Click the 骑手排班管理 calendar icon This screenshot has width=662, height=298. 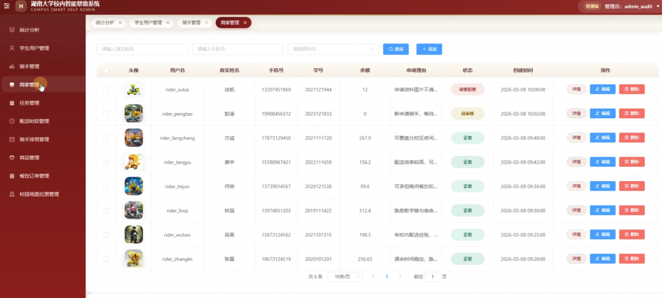pos(12,139)
